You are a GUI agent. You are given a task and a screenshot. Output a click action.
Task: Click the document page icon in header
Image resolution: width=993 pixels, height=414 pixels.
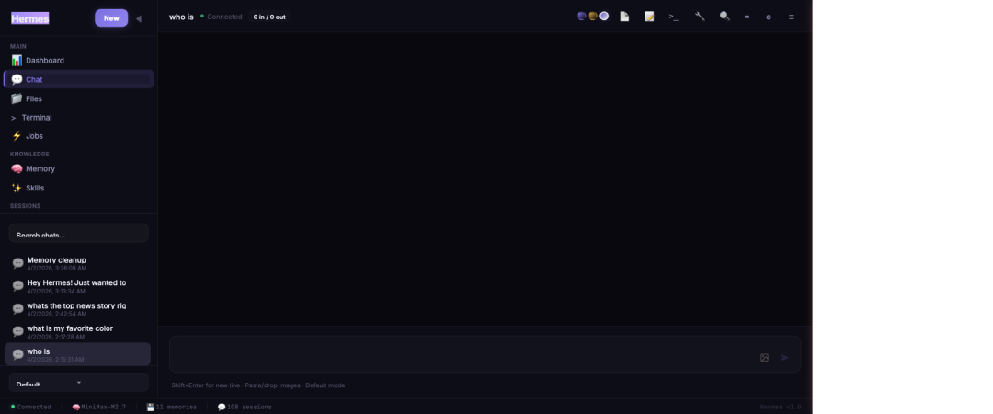click(x=624, y=17)
